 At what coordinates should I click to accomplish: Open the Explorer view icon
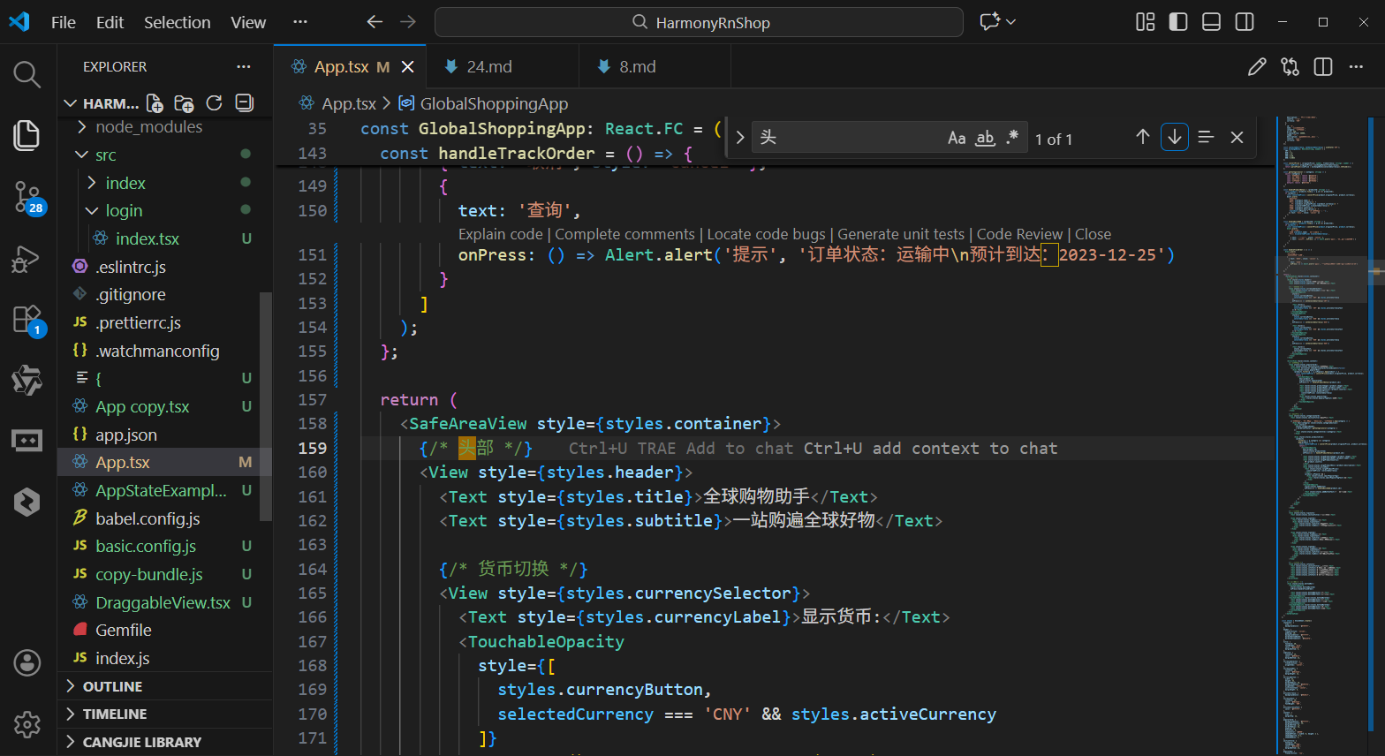27,134
